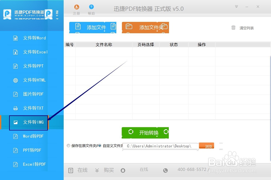Switch to 文件转Word mode
This screenshot has width=271, height=180.
click(x=32, y=38)
